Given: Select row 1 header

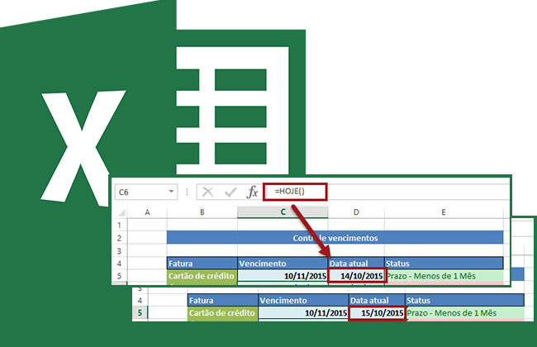Looking at the screenshot, I should 120,225.
